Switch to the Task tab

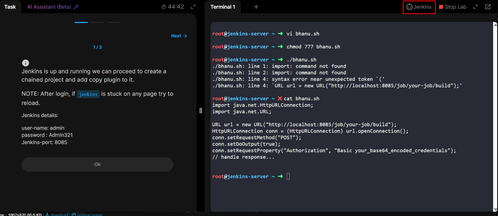click(x=10, y=7)
